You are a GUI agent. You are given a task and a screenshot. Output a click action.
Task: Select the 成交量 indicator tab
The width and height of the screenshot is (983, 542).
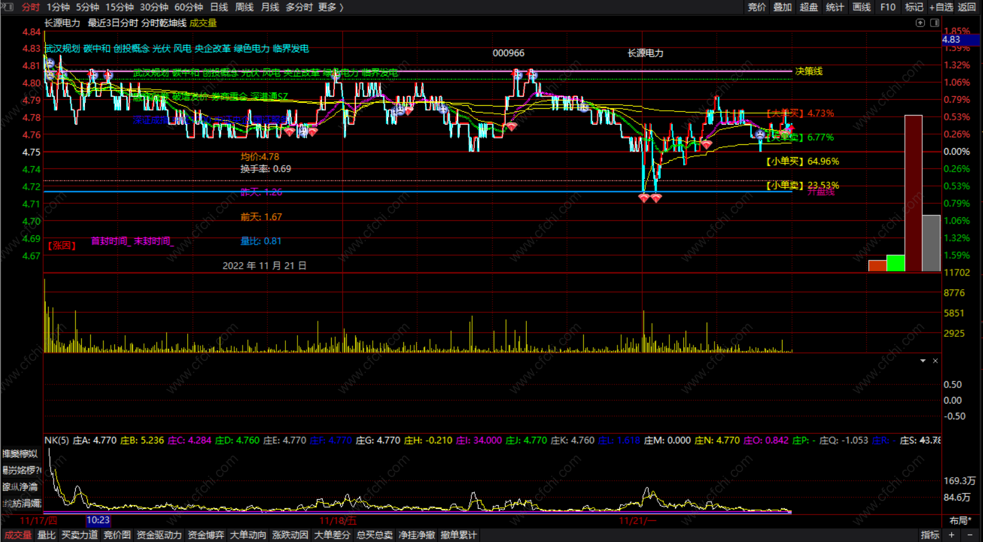pyautogui.click(x=18, y=535)
